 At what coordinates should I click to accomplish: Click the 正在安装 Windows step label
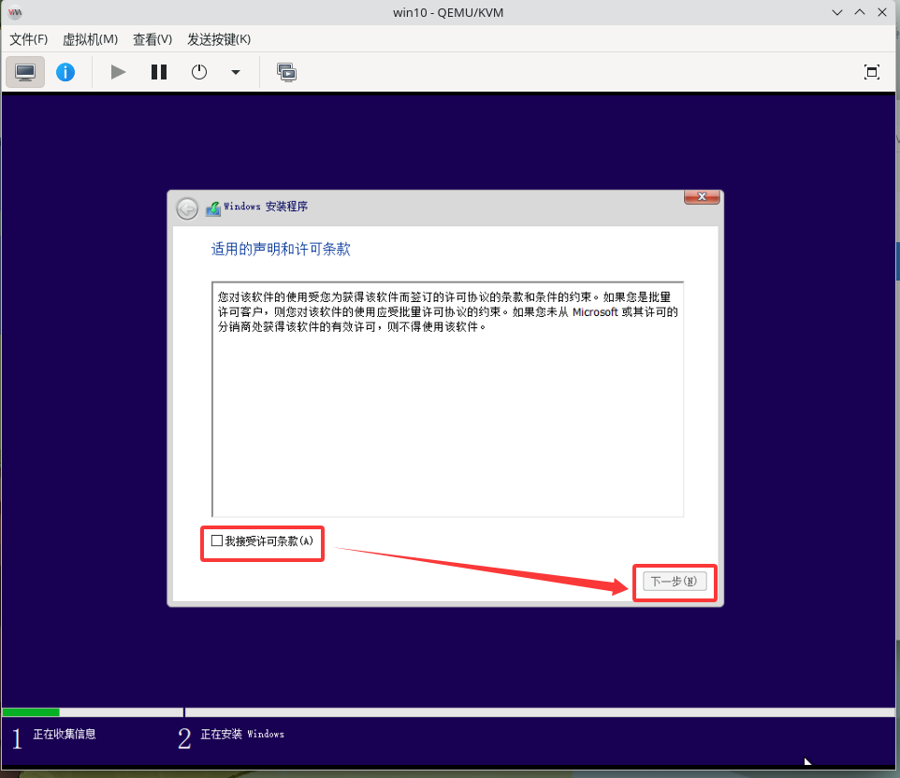coord(242,734)
